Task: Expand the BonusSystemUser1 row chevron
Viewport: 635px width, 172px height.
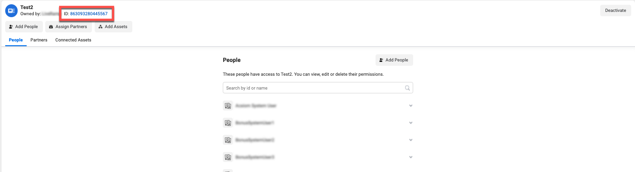Action: coord(410,123)
